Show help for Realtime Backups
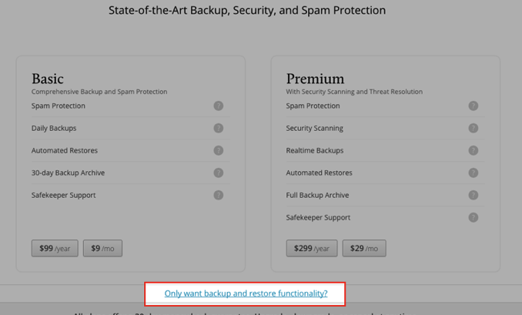Image resolution: width=522 pixels, height=315 pixels. pyautogui.click(x=473, y=150)
